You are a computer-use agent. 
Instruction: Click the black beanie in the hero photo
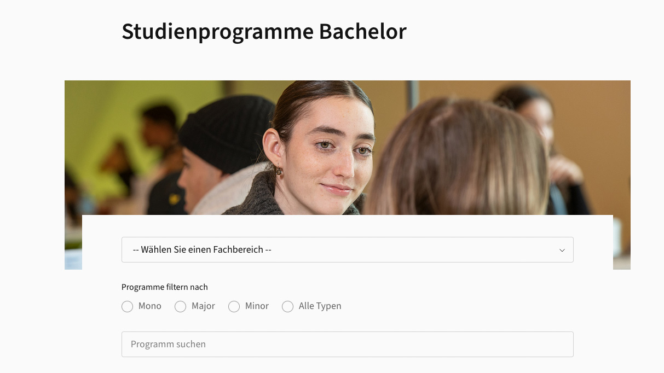[226, 131]
